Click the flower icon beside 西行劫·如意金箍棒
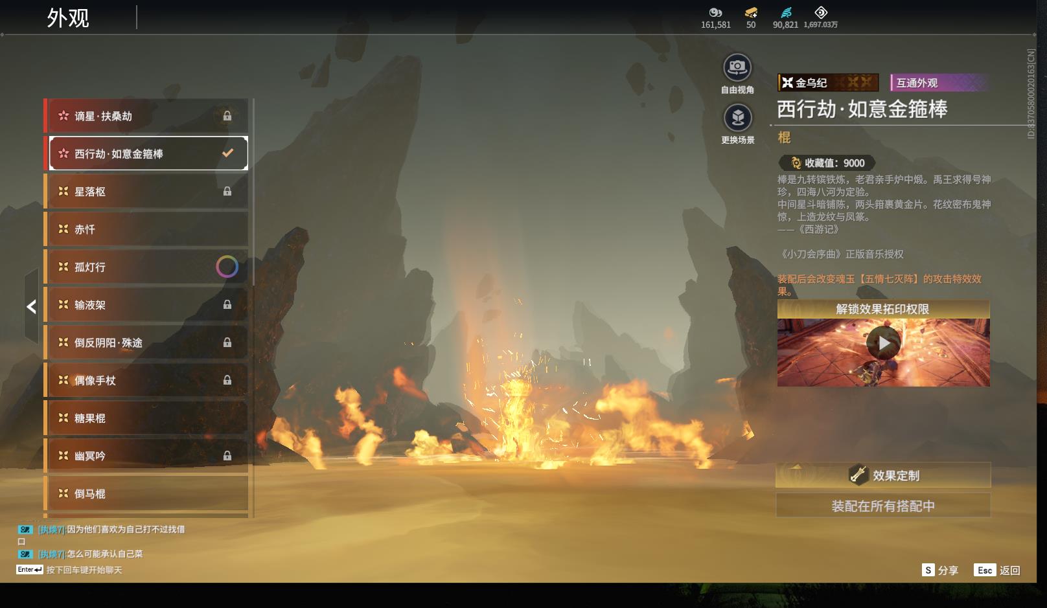The width and height of the screenshot is (1047, 608). (63, 153)
